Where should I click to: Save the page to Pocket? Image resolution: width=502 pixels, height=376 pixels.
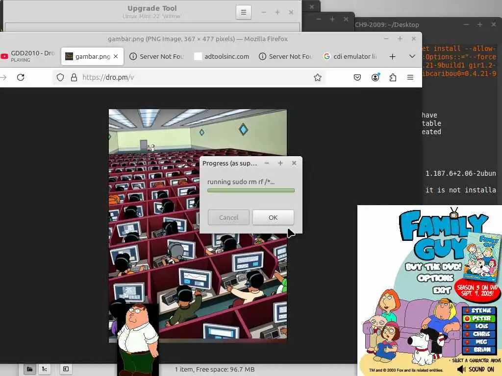357,77
